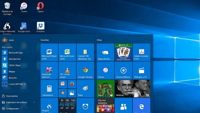
Task: Click the Otras group heading
Action: coord(99,40)
